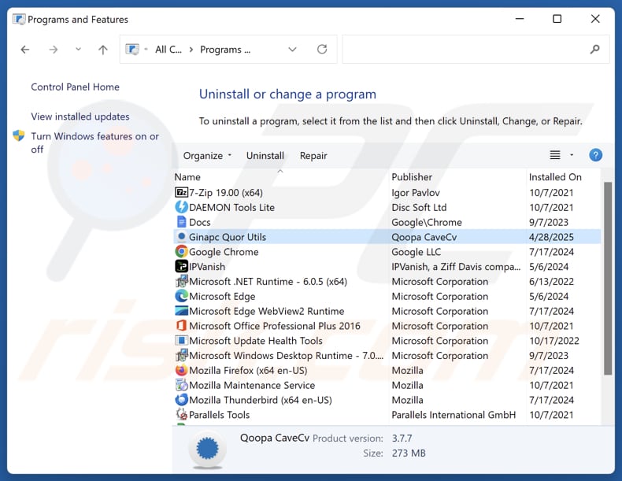Click the view layout icon
Image resolution: width=622 pixels, height=481 pixels.
pos(555,155)
